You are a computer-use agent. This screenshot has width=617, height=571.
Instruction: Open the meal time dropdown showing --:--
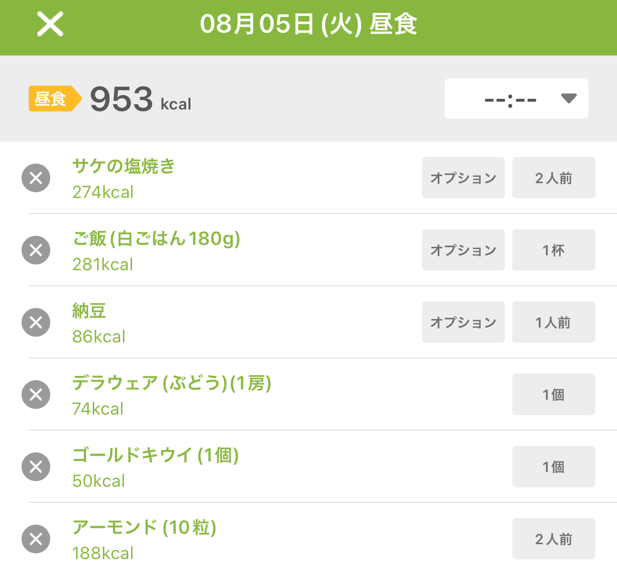click(x=517, y=99)
